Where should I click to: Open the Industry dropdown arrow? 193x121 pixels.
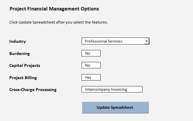click(147, 41)
